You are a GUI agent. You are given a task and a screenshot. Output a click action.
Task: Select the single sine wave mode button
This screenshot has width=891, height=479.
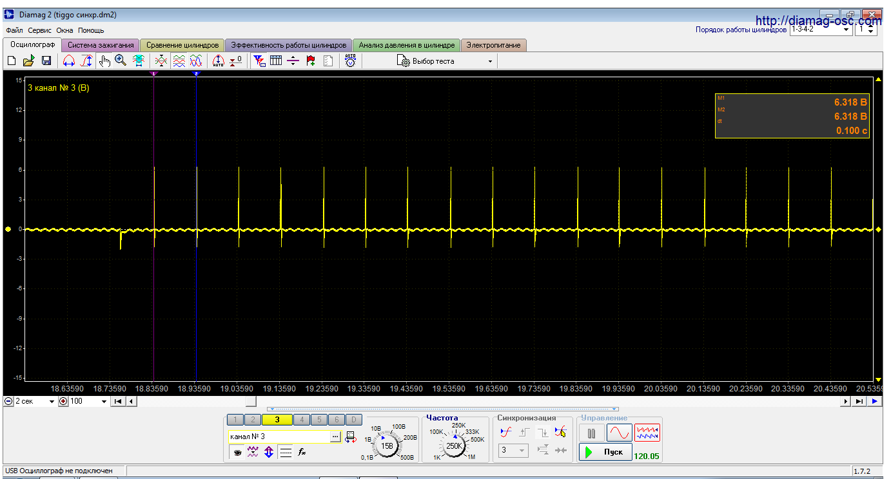click(619, 433)
